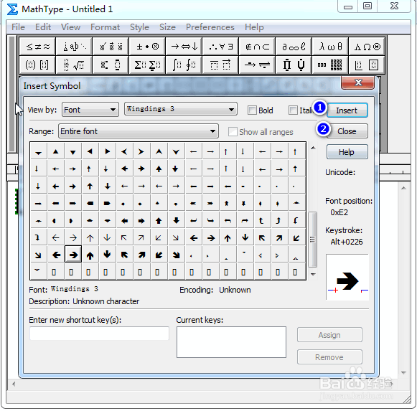Click the Insert button

coord(347,110)
